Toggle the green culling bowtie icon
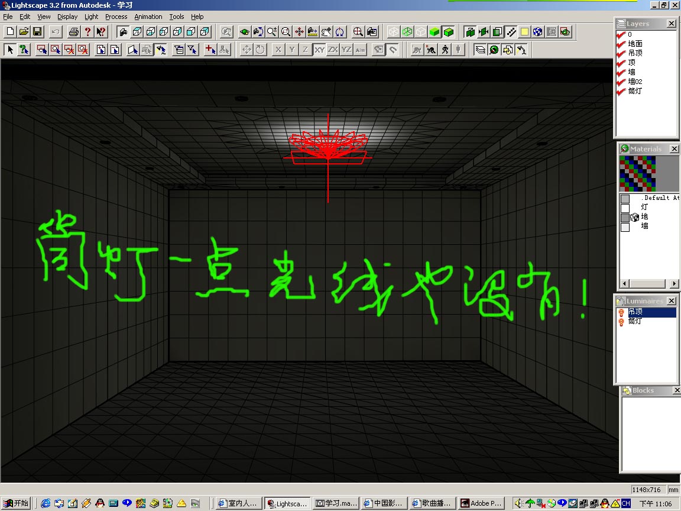This screenshot has height=511, width=681. pos(484,32)
